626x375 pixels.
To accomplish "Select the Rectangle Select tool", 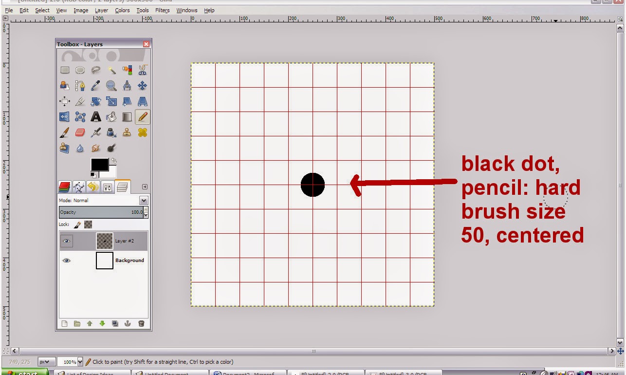I will (x=65, y=70).
